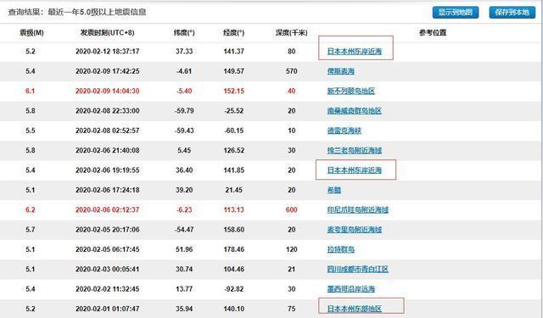Click the red magnitude value 6.2

[31, 209]
